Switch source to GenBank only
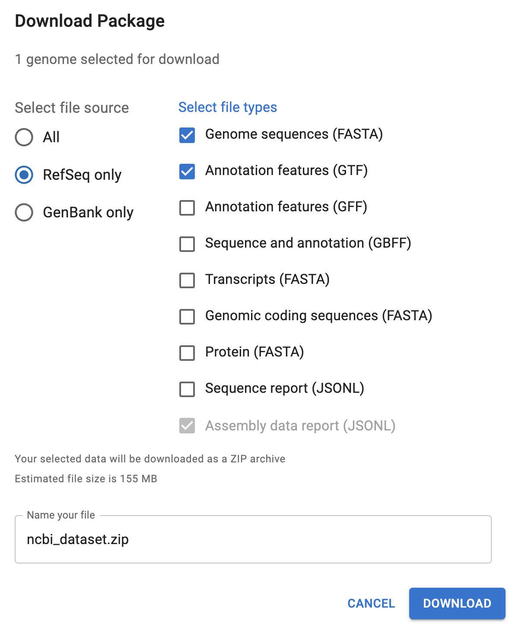 pyautogui.click(x=24, y=213)
